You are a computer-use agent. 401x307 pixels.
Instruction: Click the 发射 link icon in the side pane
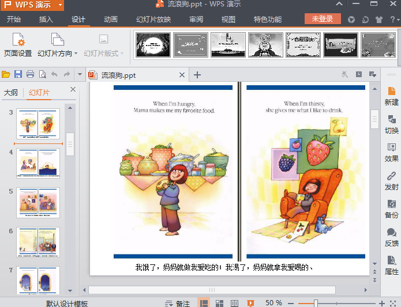pyautogui.click(x=392, y=181)
